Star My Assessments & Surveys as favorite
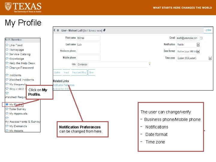Image resolution: width=216 pixels, height=162 pixels. pos(7,118)
